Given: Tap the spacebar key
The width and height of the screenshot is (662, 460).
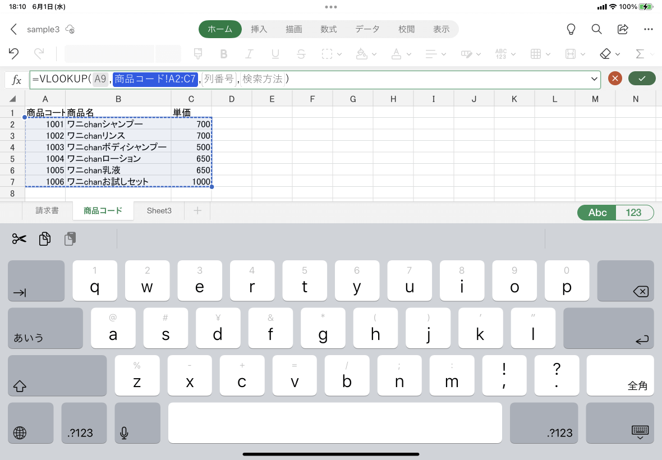Looking at the screenshot, I should pos(335,423).
